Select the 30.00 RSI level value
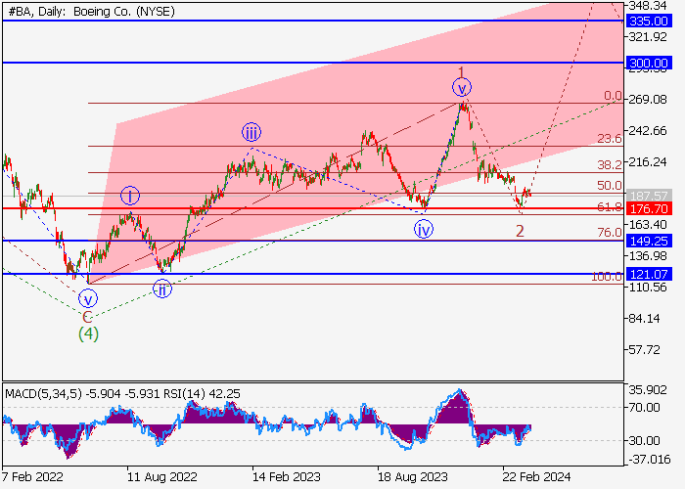Screen dimensions: 685x489 644,441
